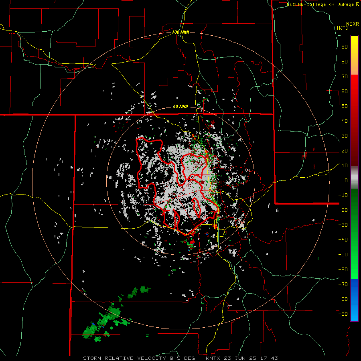The image size is (361, 361).
Task: Click the positive 50 value on the velocity scale
Action: pyautogui.click(x=345, y=106)
